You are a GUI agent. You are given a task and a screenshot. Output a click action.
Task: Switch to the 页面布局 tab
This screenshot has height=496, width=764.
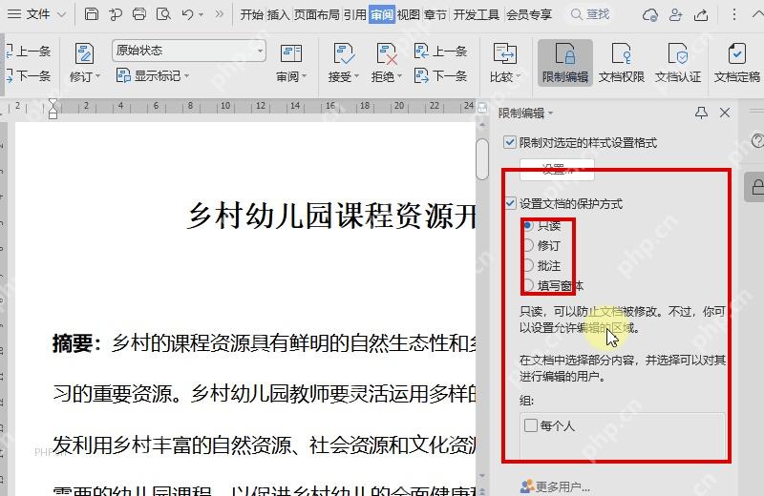317,15
